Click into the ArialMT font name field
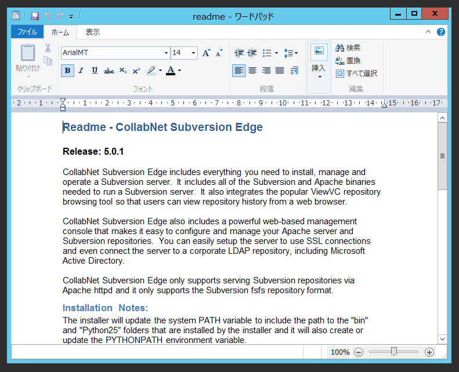 (x=112, y=53)
